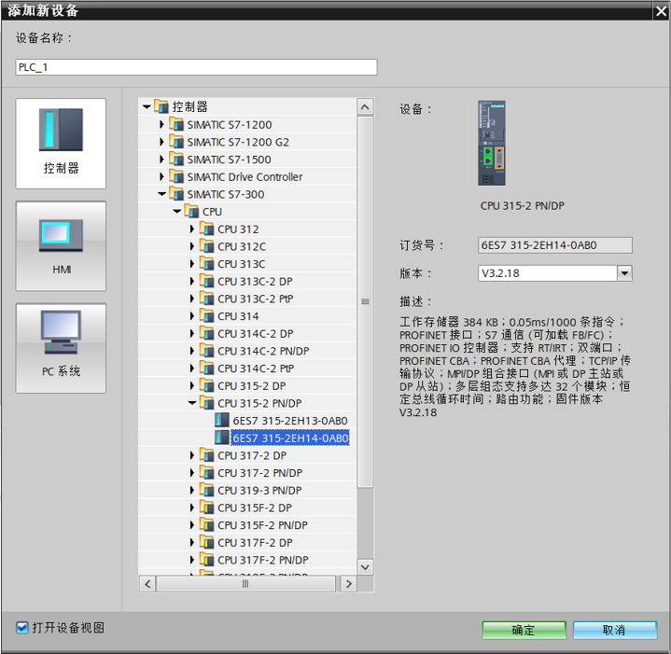Expand the CPU 319-3 PN/DP node

(192, 490)
